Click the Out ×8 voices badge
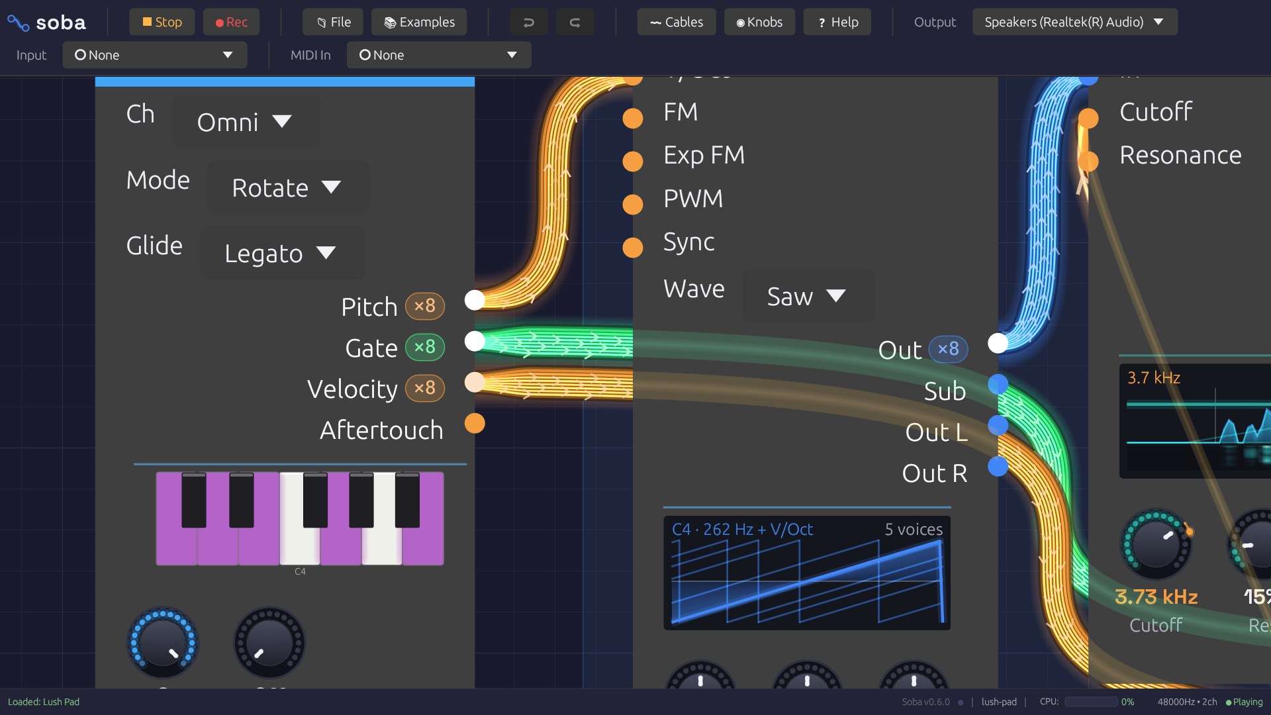 (949, 349)
